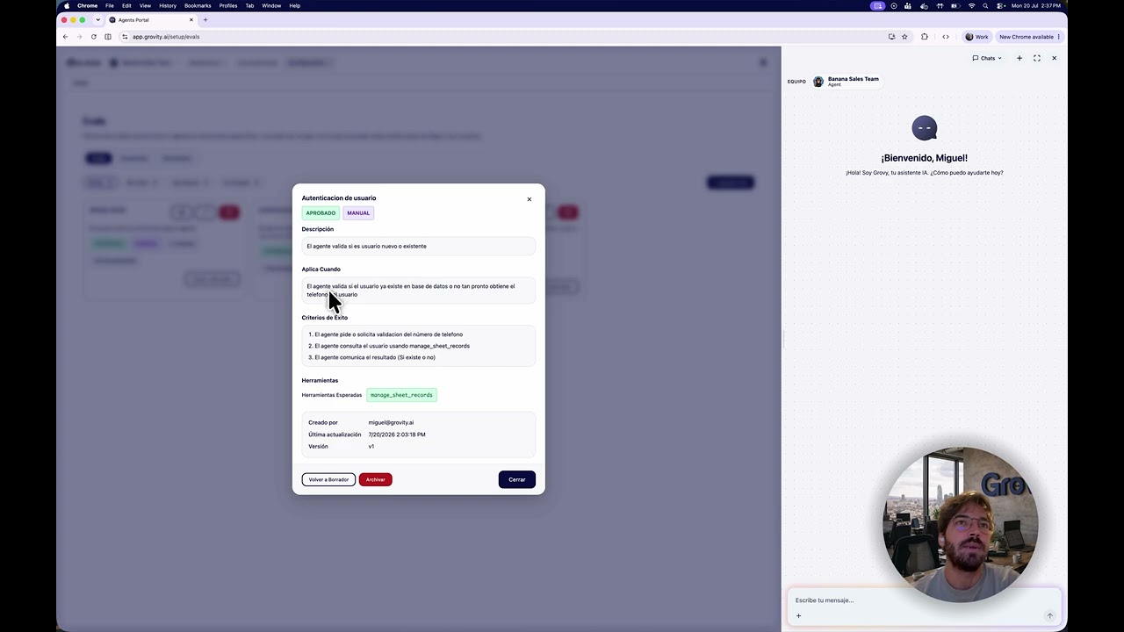This screenshot has height=632, width=1124.
Task: Open the Work profile button
Action: [x=976, y=37]
